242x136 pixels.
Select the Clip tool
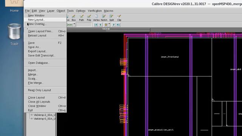click(119, 18)
